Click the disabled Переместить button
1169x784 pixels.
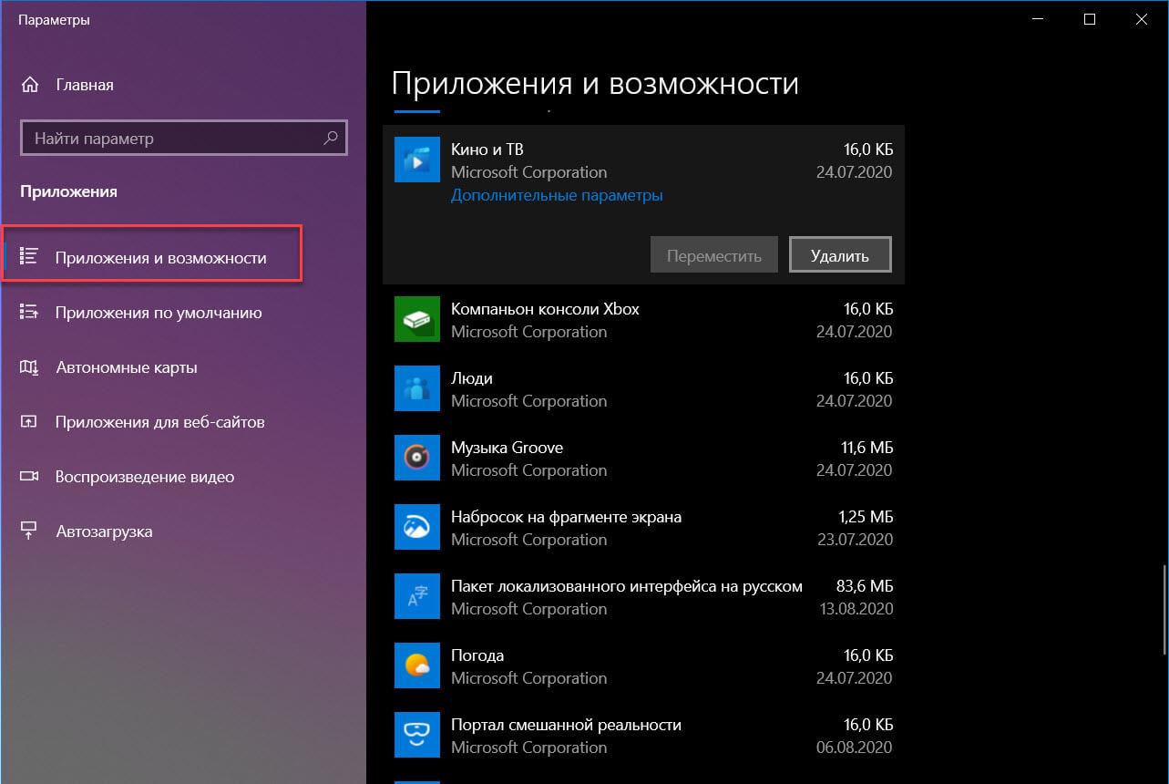coord(713,254)
